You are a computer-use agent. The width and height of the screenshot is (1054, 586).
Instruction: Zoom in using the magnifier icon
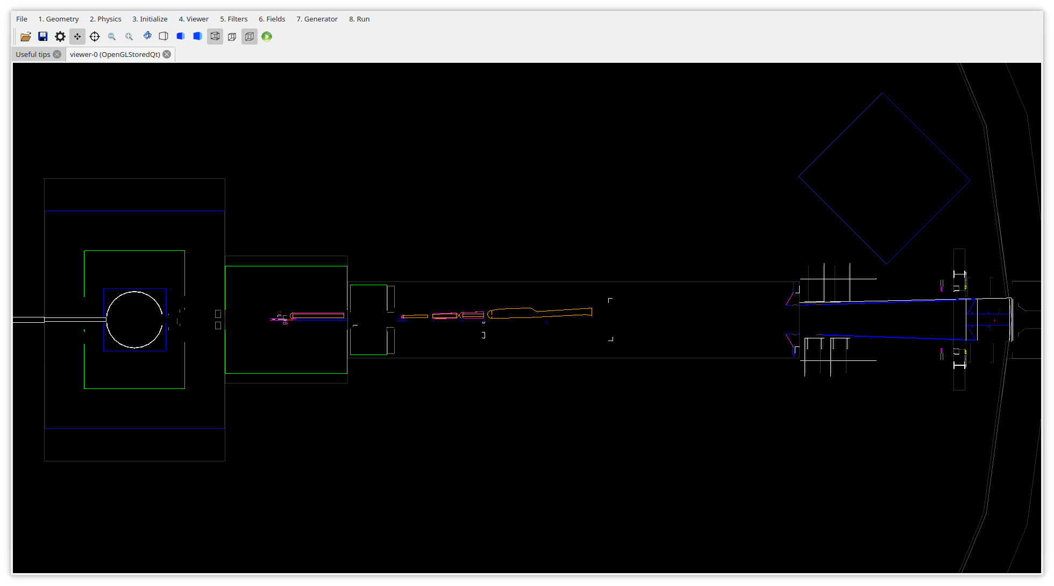129,36
